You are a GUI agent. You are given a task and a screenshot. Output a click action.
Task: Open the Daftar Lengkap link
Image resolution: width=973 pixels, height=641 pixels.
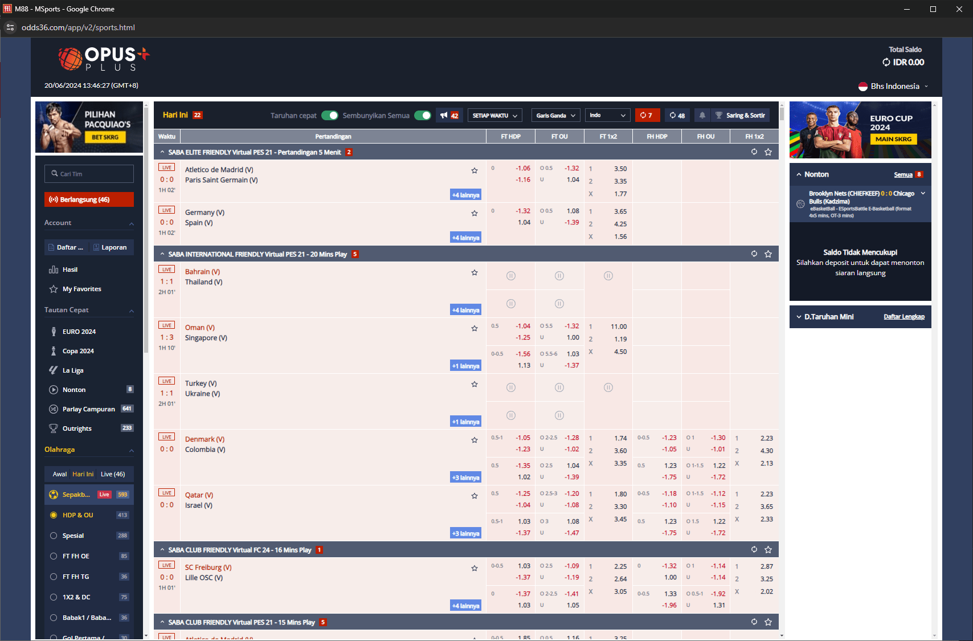[903, 317]
